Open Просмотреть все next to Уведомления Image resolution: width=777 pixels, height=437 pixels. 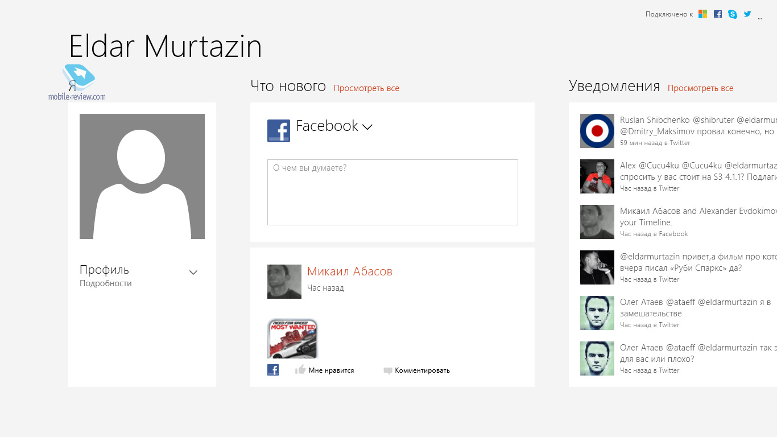coord(700,88)
